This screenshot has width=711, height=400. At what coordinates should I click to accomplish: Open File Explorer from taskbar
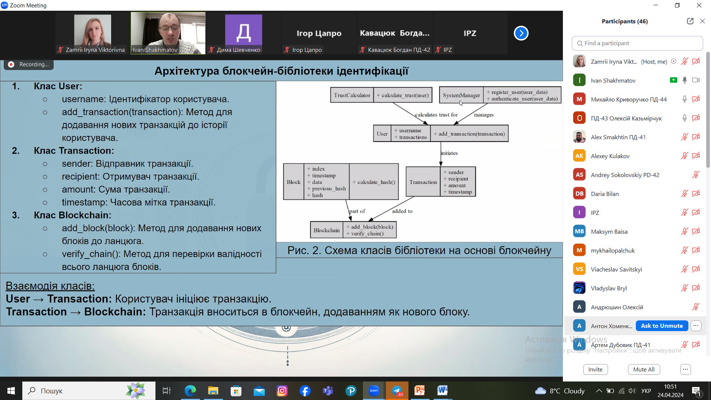[x=213, y=391]
